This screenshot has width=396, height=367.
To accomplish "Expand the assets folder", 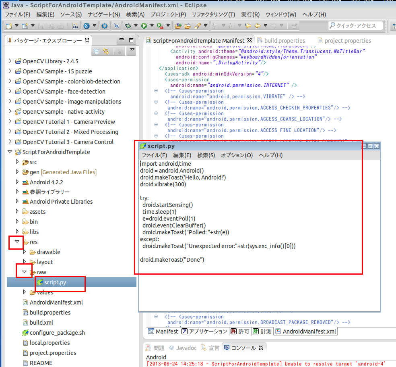I will (x=17, y=211).
